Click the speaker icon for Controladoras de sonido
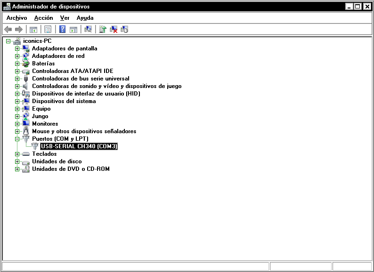The width and height of the screenshot is (374, 272). pos(25,86)
